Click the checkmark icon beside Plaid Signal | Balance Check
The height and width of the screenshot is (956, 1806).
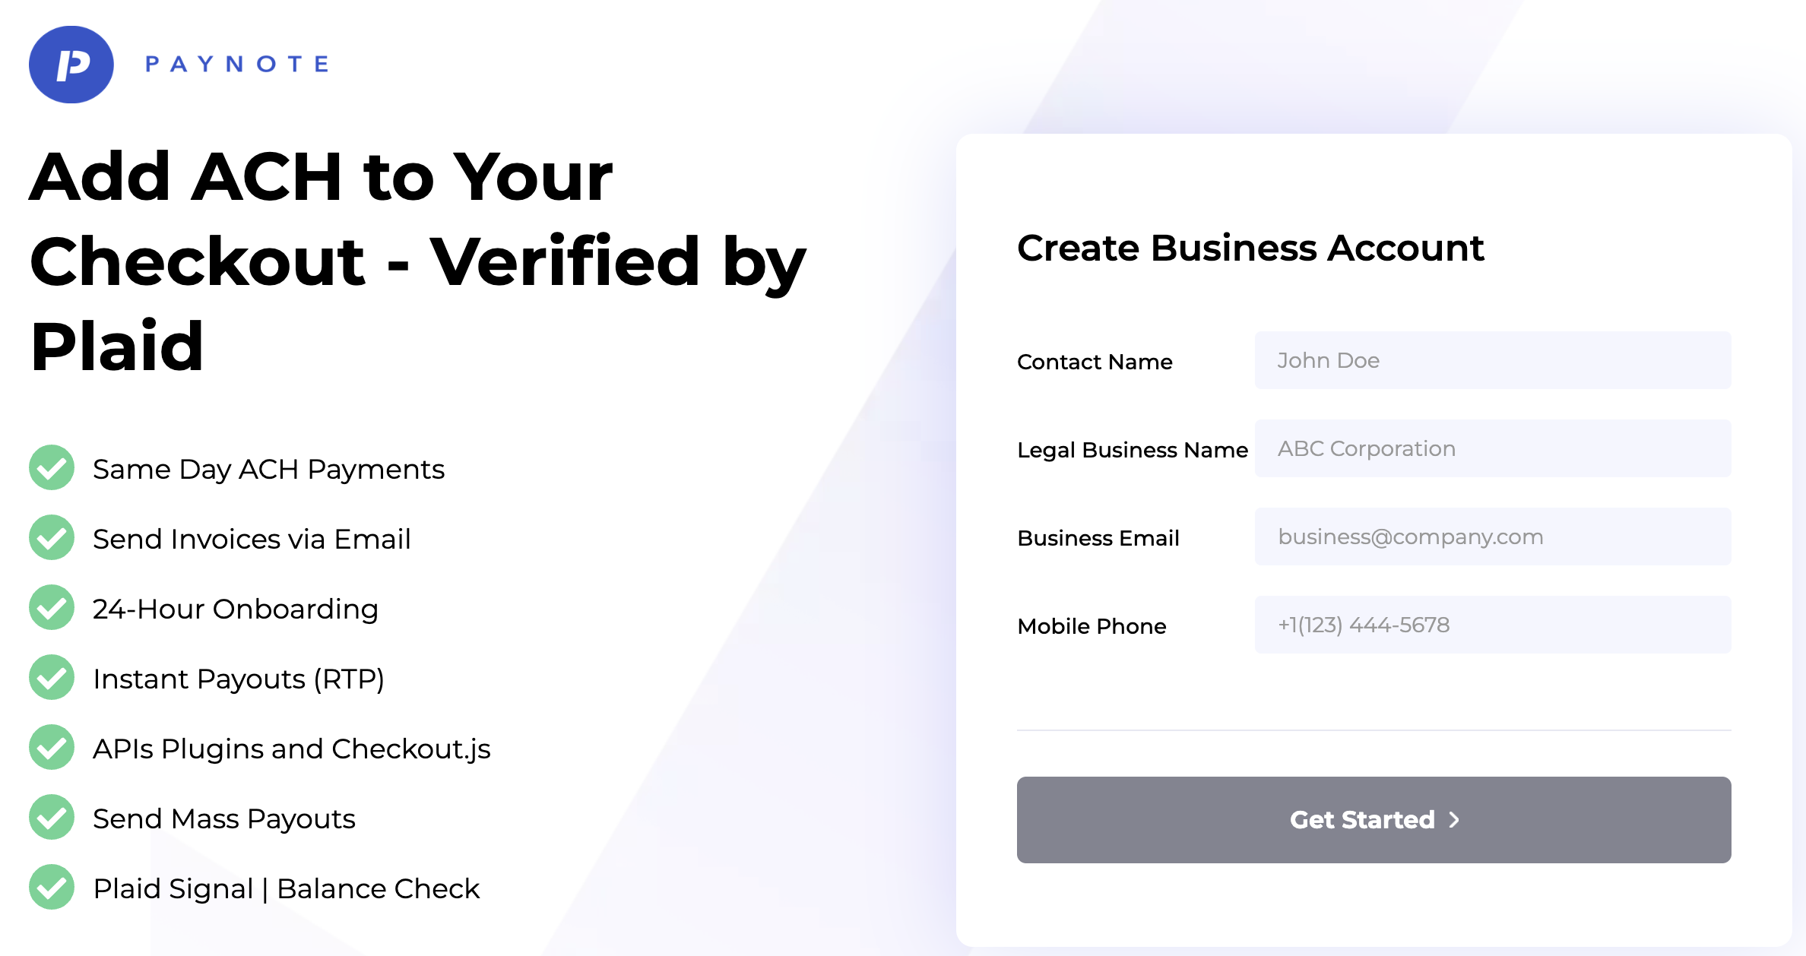pyautogui.click(x=52, y=888)
